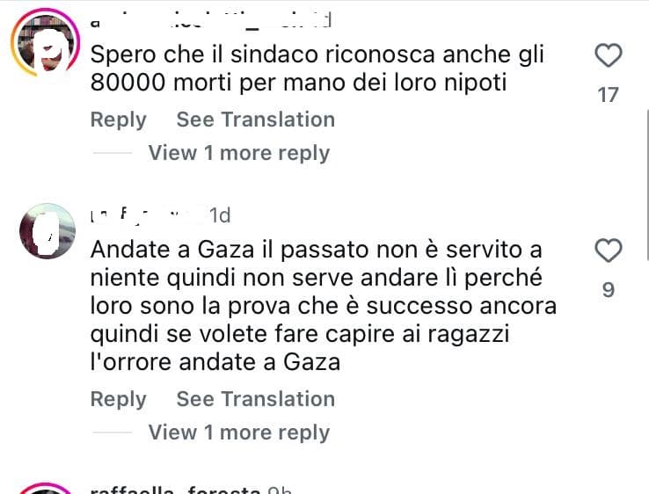The width and height of the screenshot is (649, 494).
Task: Like the comment about the sindaco
Action: [608, 55]
